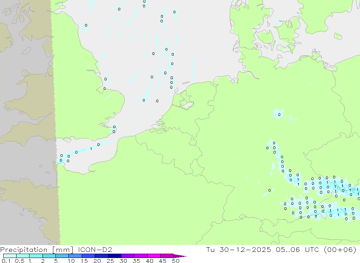The height and width of the screenshot is (263, 360).
Task: Select the 0.5–1 mm legend color box
Action: [23, 256]
